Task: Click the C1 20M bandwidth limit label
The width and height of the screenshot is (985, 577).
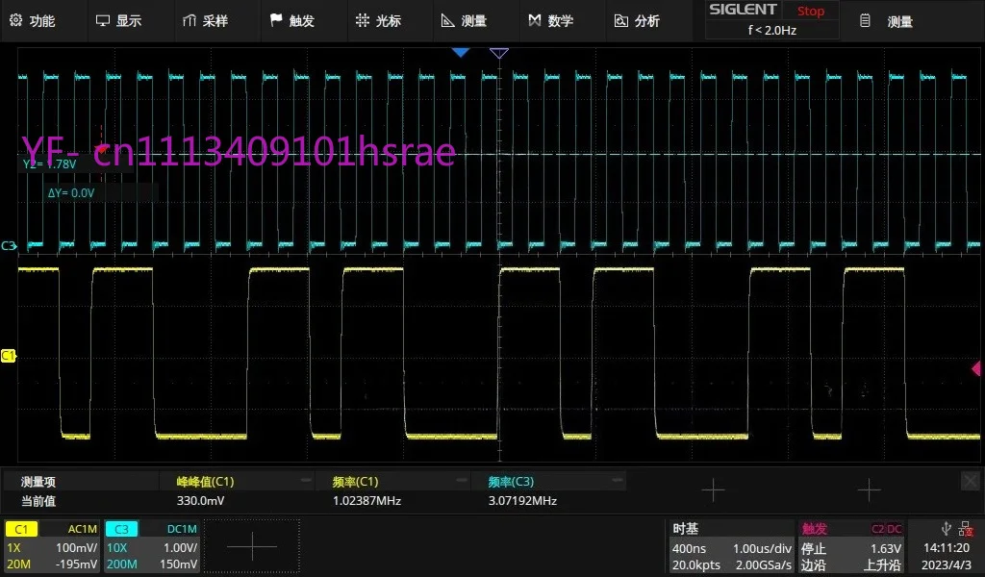Action: tap(18, 564)
